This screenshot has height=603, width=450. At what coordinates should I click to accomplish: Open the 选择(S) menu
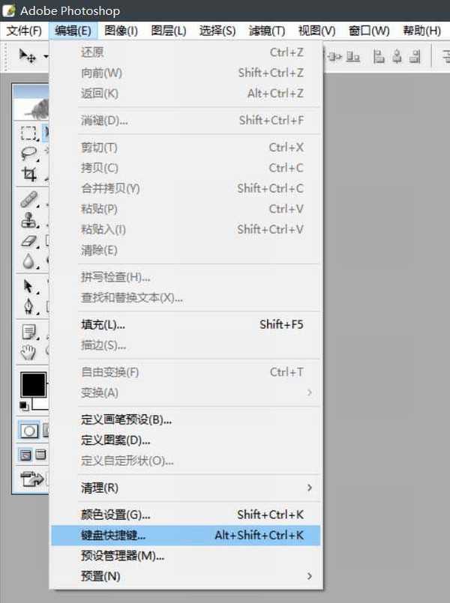[x=217, y=31]
